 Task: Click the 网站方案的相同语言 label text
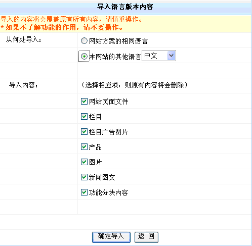click(x=118, y=41)
